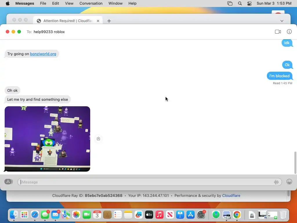Screen dimensions: 297x223
Task: Open the Messages apps button beside the input
Action: tap(8, 182)
